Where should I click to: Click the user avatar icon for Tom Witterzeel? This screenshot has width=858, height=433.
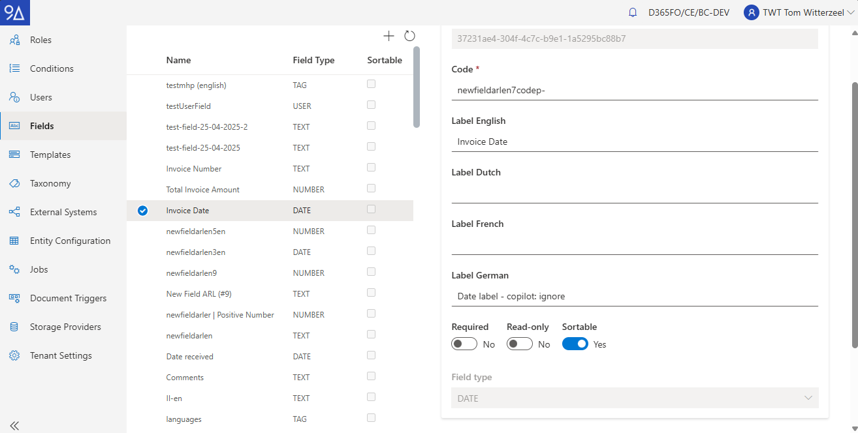tap(752, 12)
